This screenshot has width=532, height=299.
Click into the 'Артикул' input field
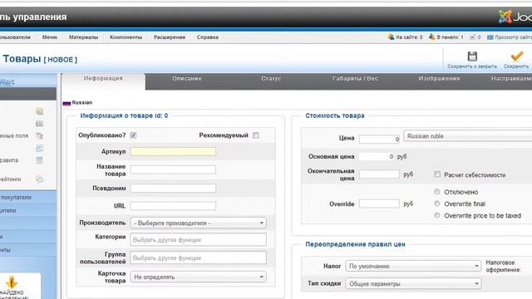tap(173, 151)
